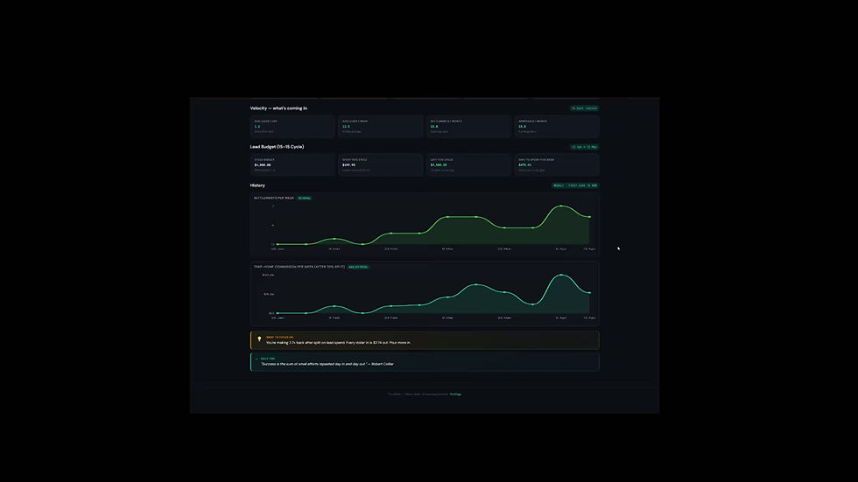858x482 pixels.
Task: Click the total badge next to Settlements Per Week
Action: point(305,199)
